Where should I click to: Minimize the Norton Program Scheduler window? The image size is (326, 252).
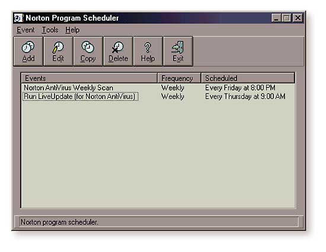pos(276,18)
